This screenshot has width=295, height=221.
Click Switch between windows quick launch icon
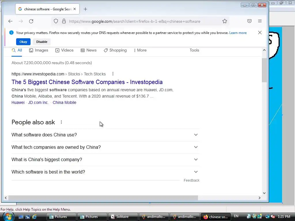point(28,217)
